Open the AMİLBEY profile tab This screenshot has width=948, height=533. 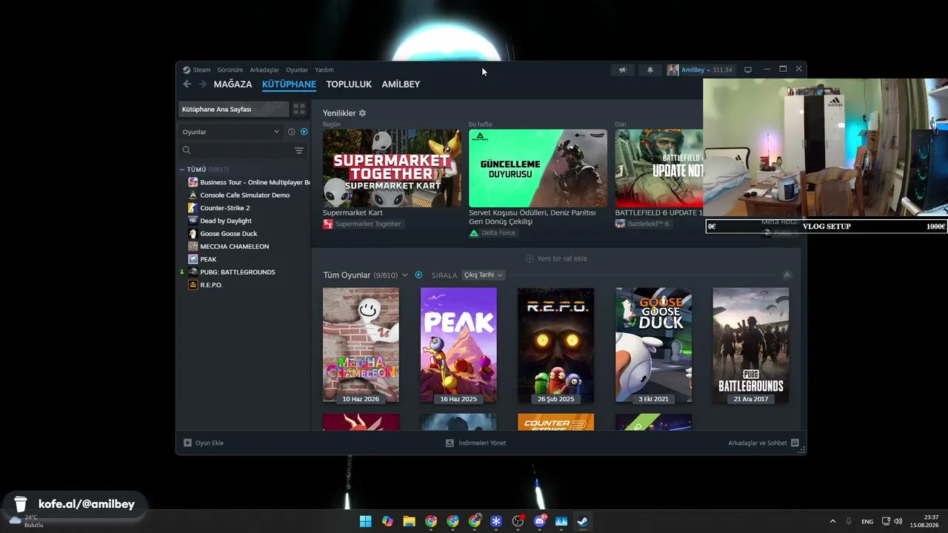[x=401, y=84]
